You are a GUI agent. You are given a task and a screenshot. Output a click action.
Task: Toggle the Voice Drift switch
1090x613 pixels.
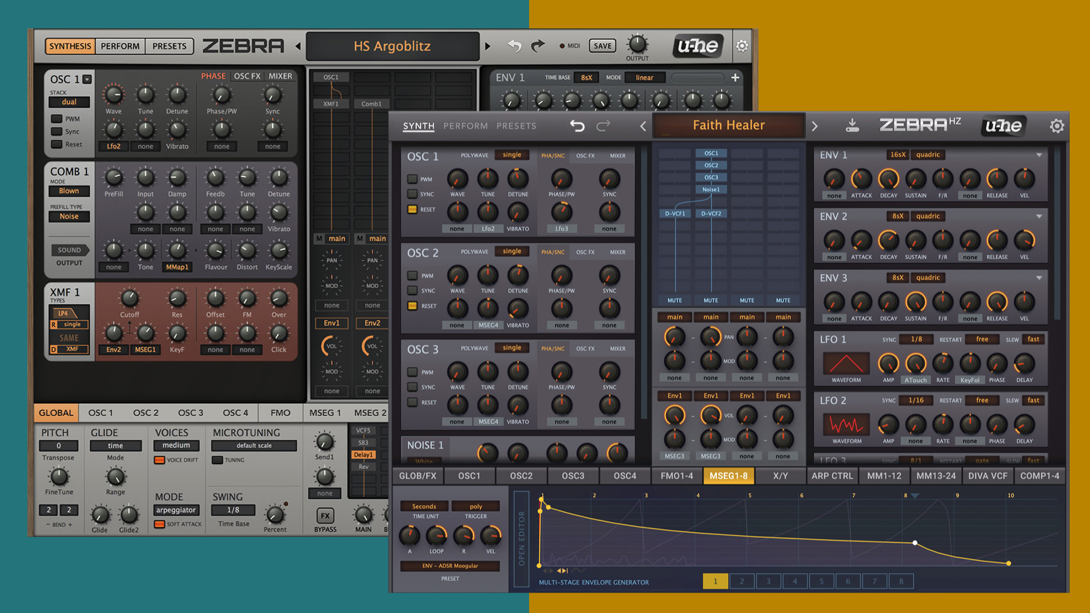pos(160,460)
